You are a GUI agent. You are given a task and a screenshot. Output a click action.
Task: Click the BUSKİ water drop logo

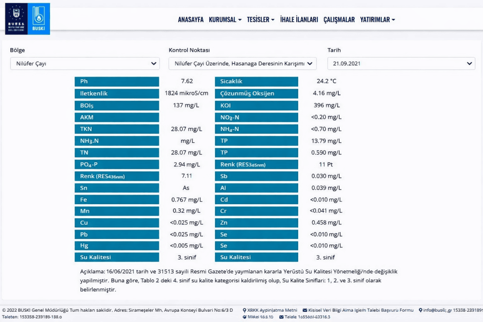(x=38, y=19)
